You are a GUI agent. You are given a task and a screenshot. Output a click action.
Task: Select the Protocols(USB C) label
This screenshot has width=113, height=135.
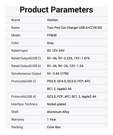click(24, 81)
